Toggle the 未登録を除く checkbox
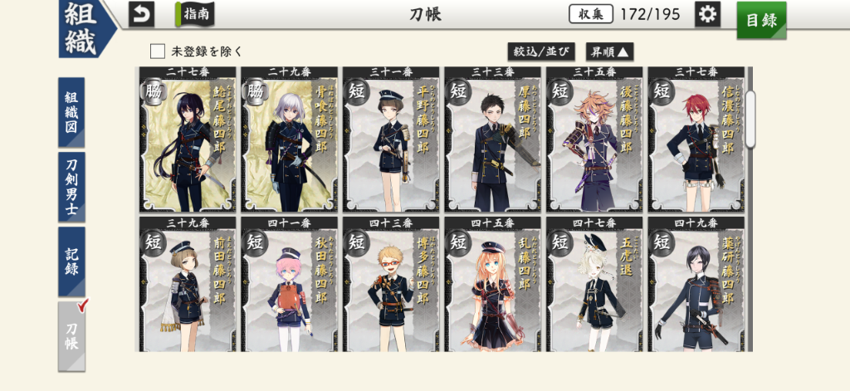This screenshot has width=850, height=391. coord(158,51)
